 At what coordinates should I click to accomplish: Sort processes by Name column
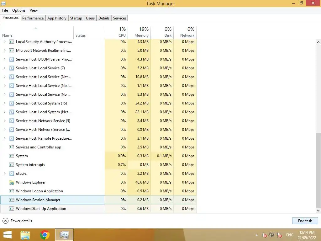pos(37,33)
